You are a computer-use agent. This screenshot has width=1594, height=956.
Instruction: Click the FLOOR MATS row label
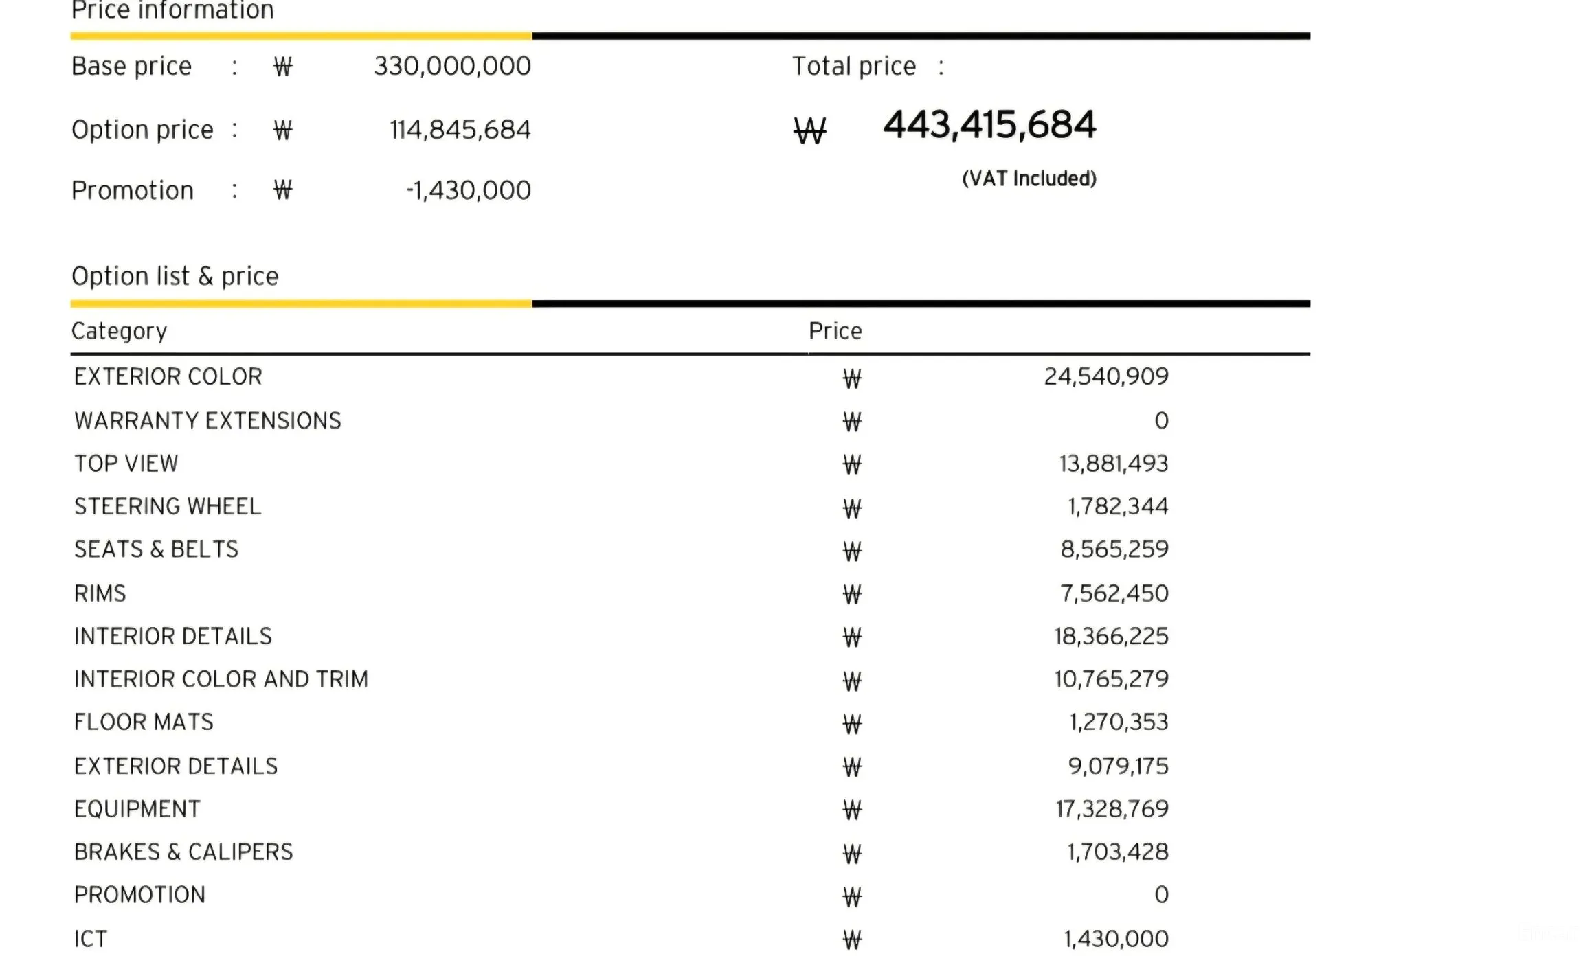coord(144,722)
